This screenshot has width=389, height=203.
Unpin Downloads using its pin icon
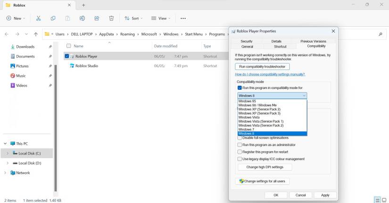click(50, 47)
